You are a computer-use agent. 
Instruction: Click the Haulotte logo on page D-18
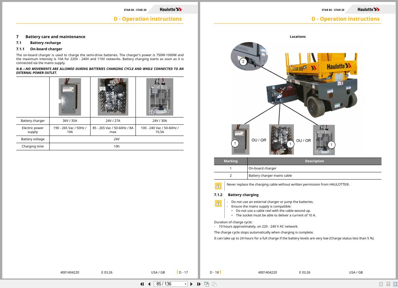(x=369, y=10)
